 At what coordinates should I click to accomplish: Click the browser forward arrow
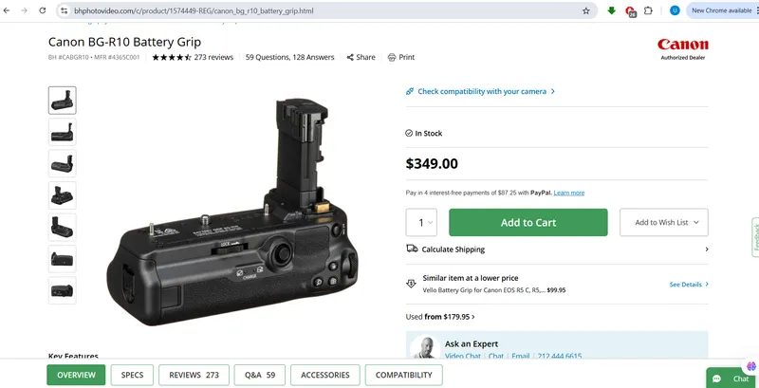point(25,10)
